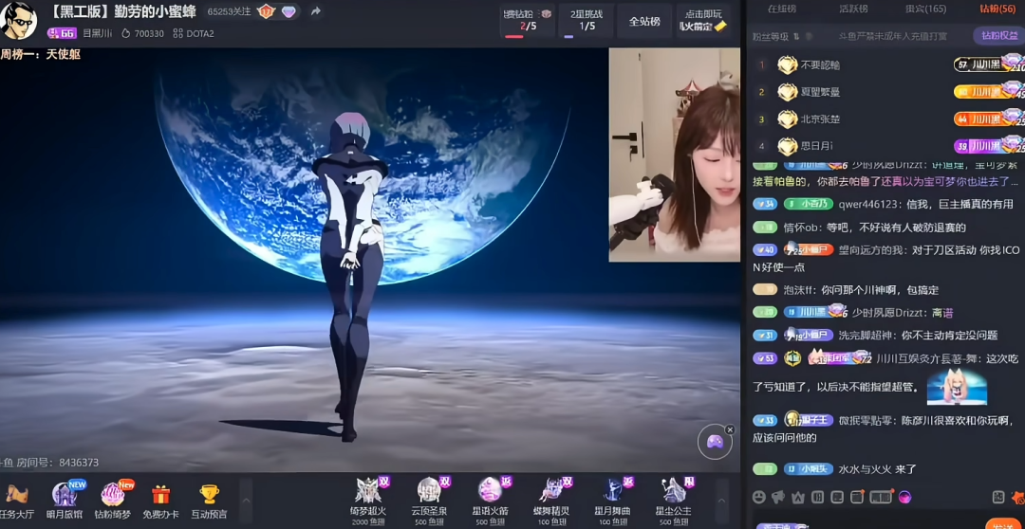Select ranked user 思日月i
1025x529 pixels.
coord(816,146)
